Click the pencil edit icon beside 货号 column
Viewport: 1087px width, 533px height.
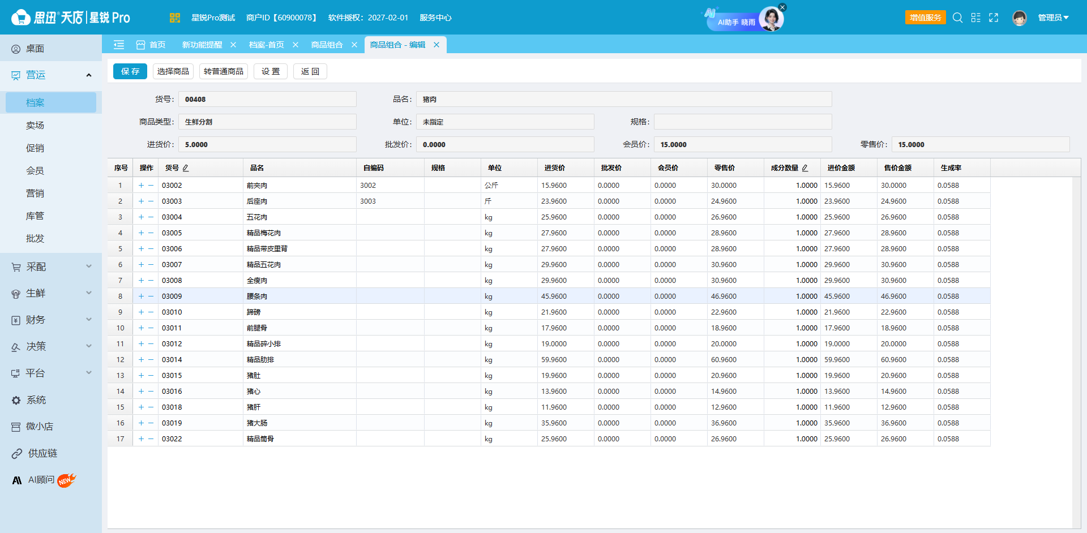(186, 168)
